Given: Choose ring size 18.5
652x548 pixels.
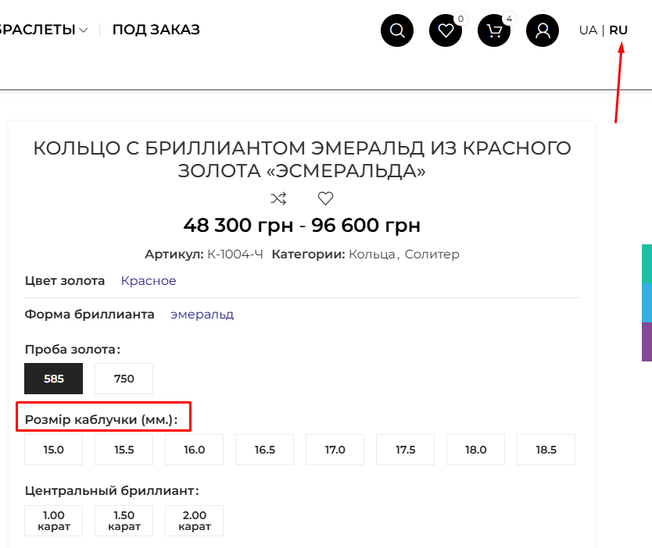Looking at the screenshot, I should click(x=546, y=450).
